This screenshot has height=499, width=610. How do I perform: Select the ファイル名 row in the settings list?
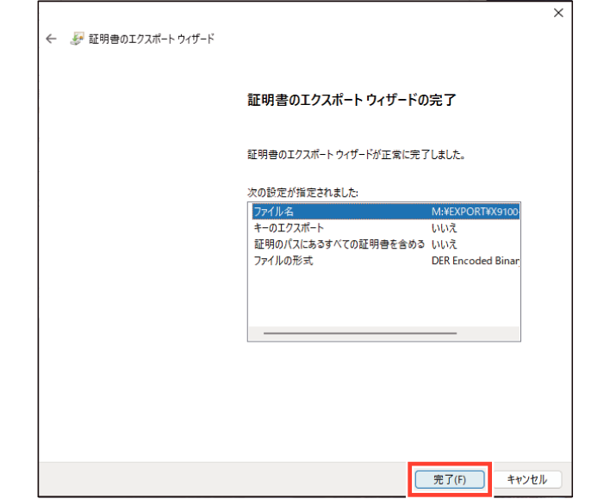[385, 212]
